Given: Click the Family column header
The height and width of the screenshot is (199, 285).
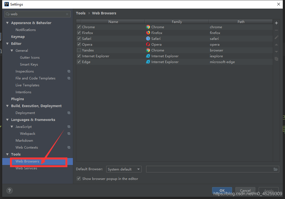Looking at the screenshot, I should click(x=177, y=22).
